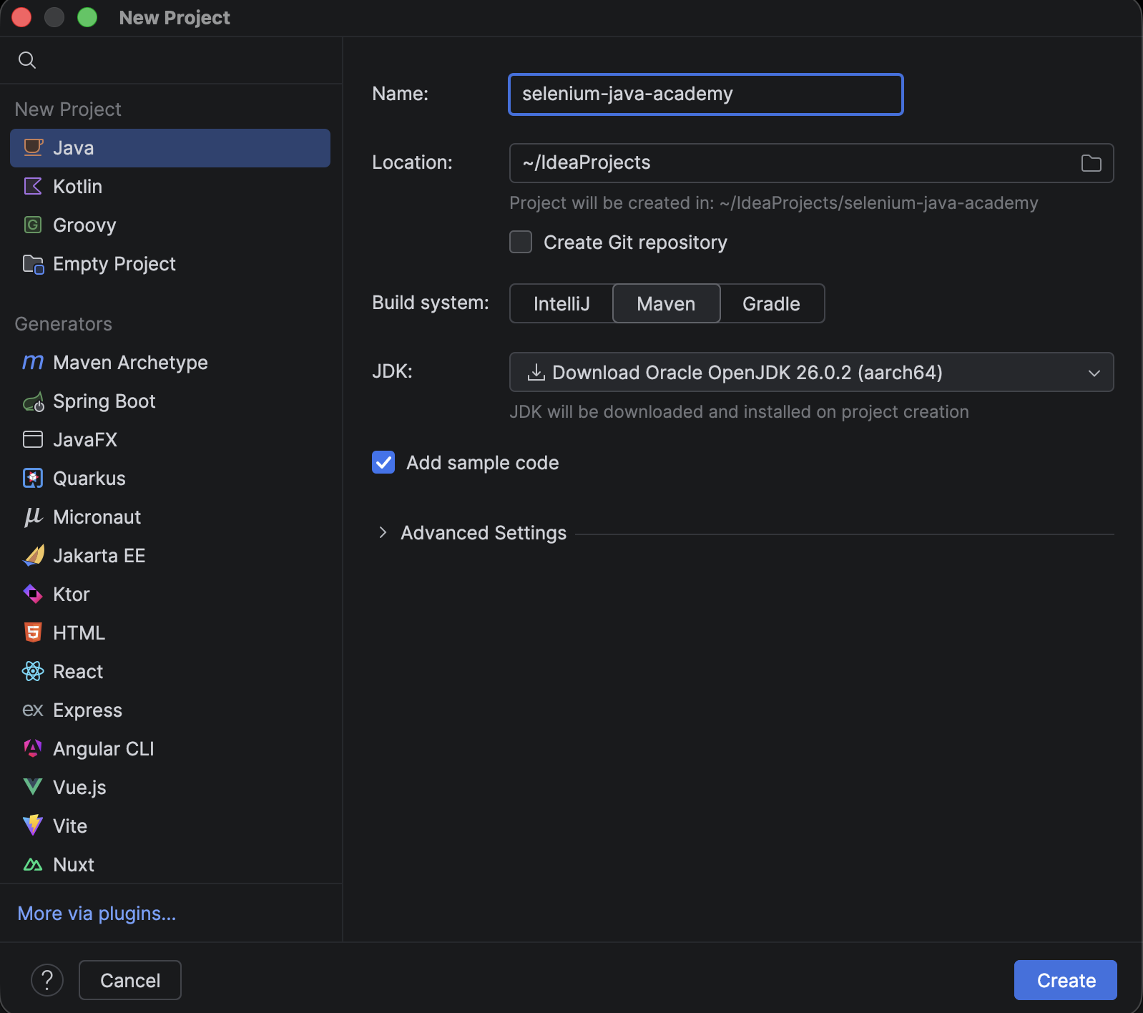Click the Vite lightning icon
Viewport: 1143px width, 1013px height.
[x=33, y=826]
